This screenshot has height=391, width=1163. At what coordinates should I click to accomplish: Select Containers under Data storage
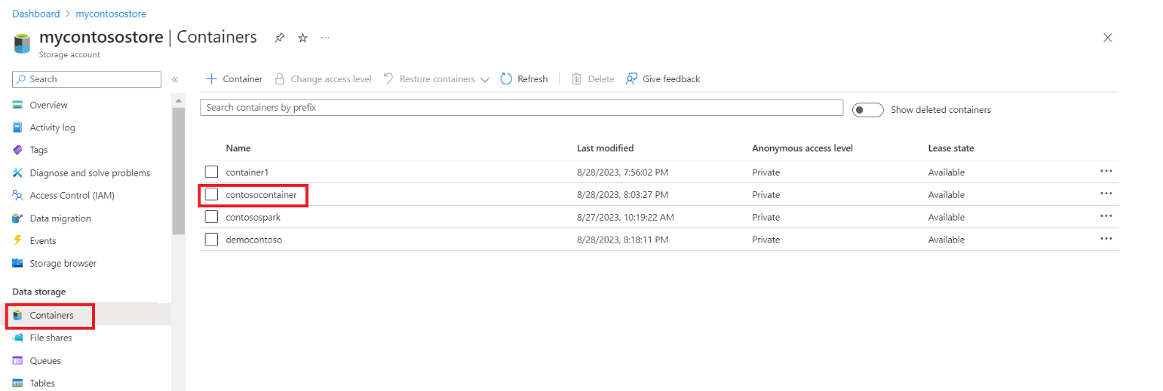(x=51, y=315)
